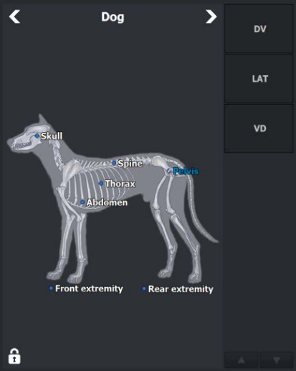
Task: Select the LAT projection view
Action: pos(259,79)
